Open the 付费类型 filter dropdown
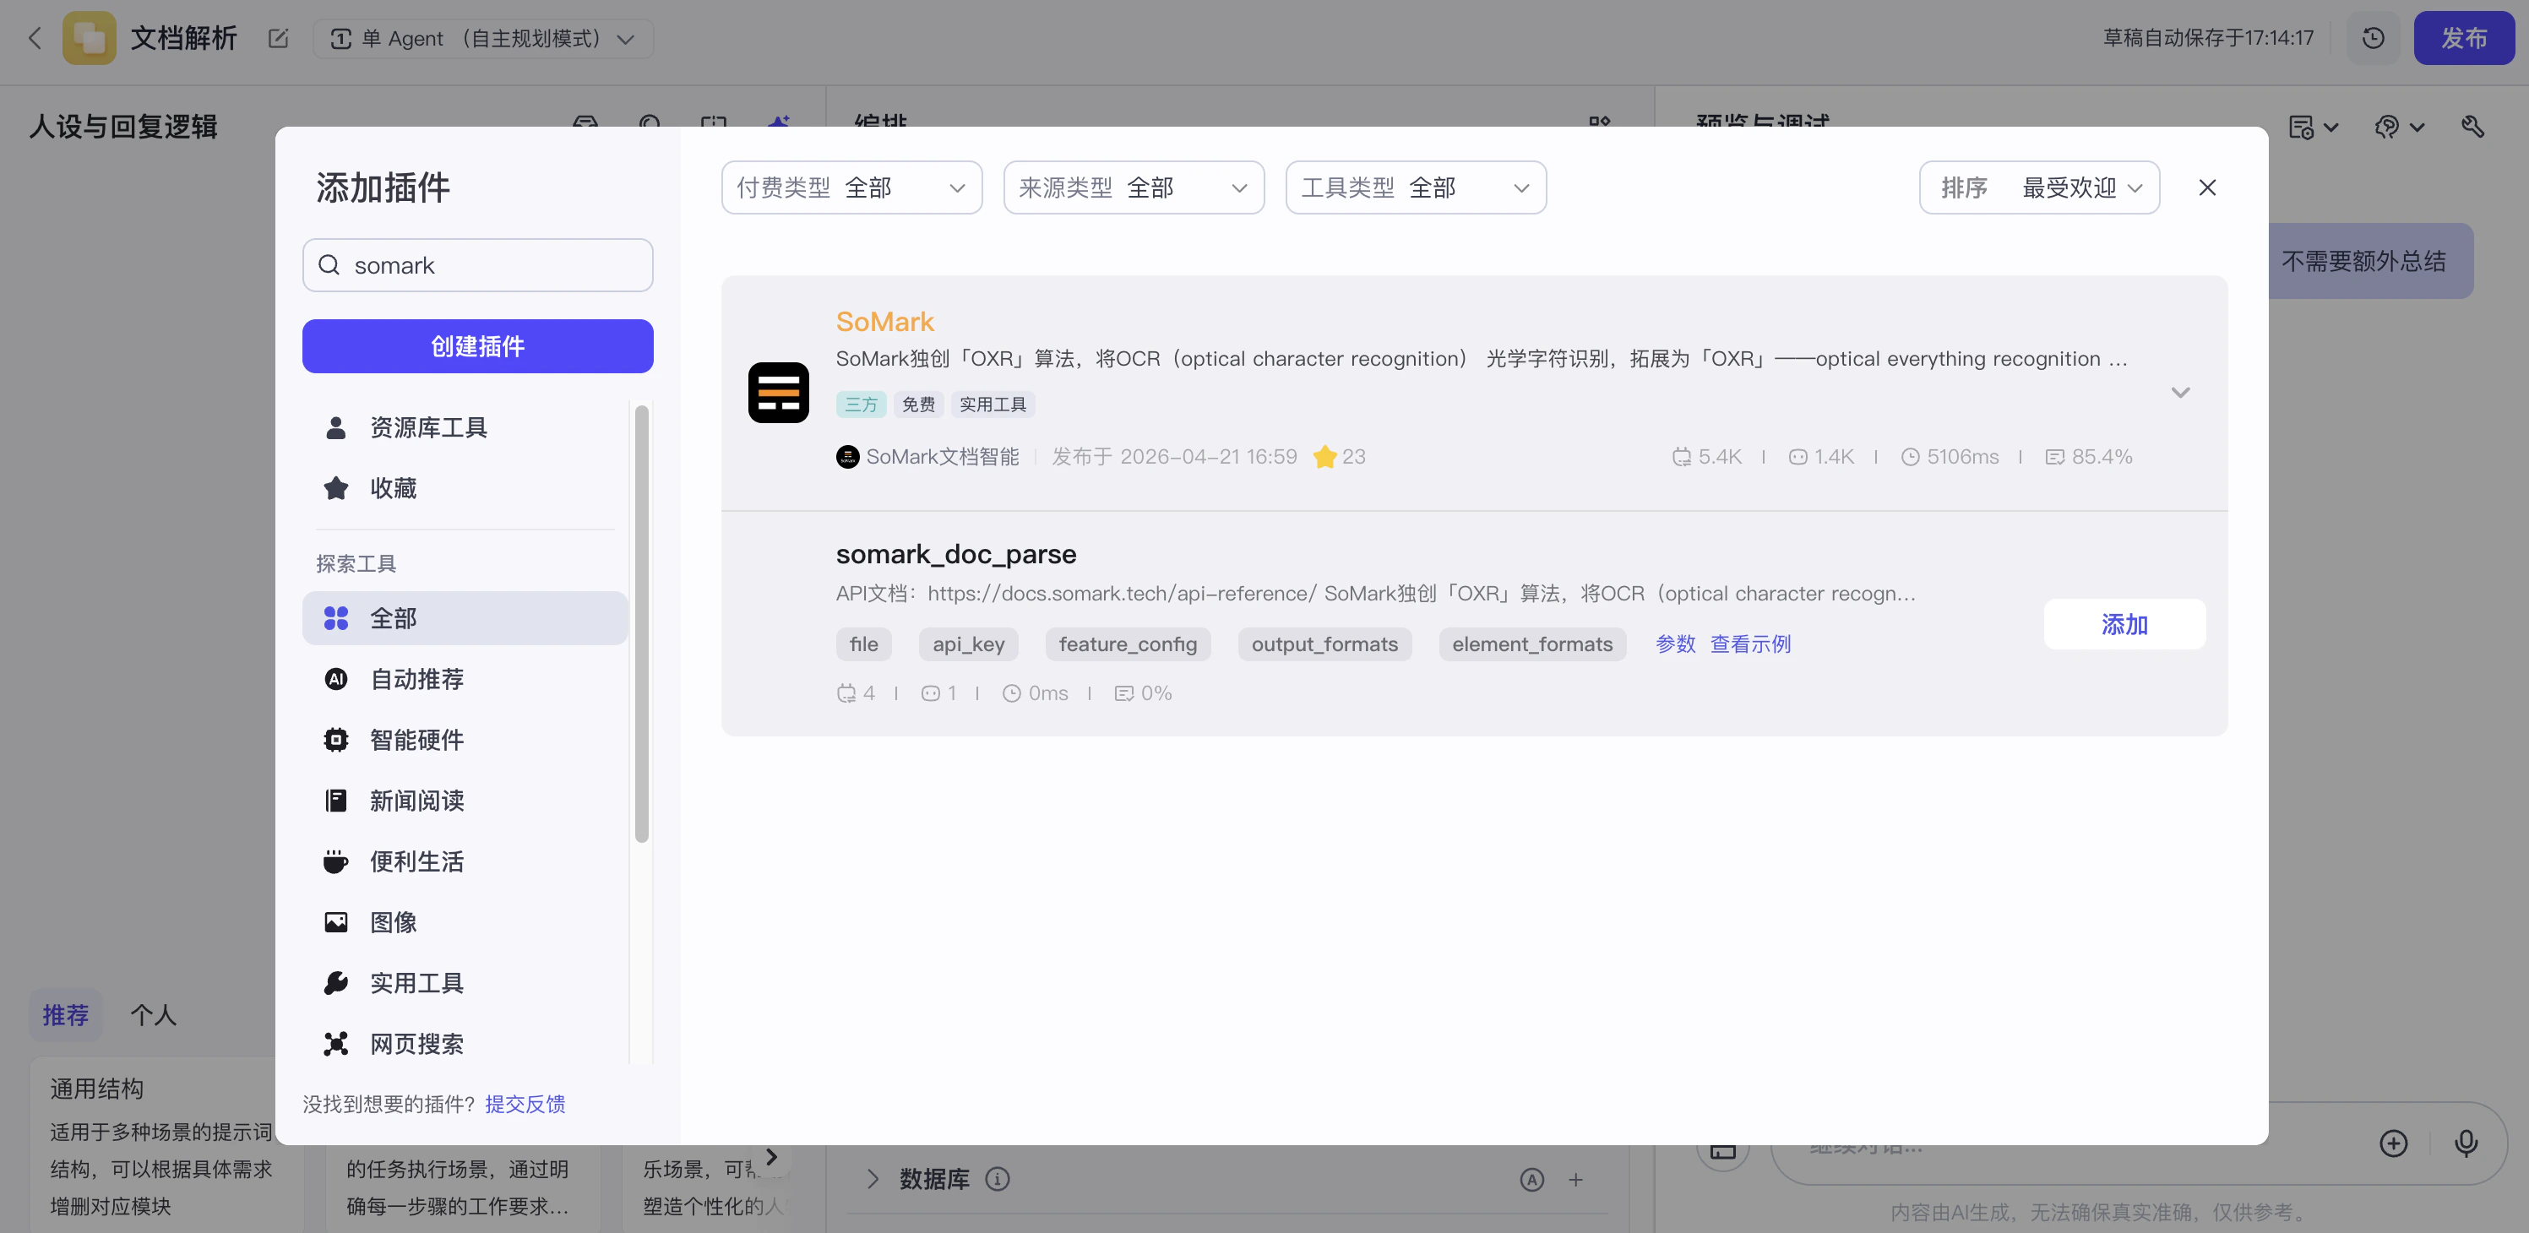Screen dimensions: 2529x1233 (x=851, y=187)
